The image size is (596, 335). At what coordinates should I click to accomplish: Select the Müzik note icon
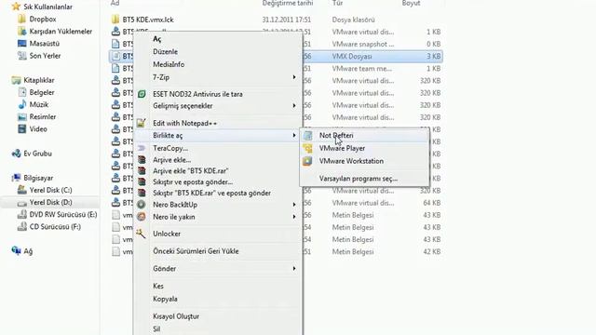click(22, 104)
